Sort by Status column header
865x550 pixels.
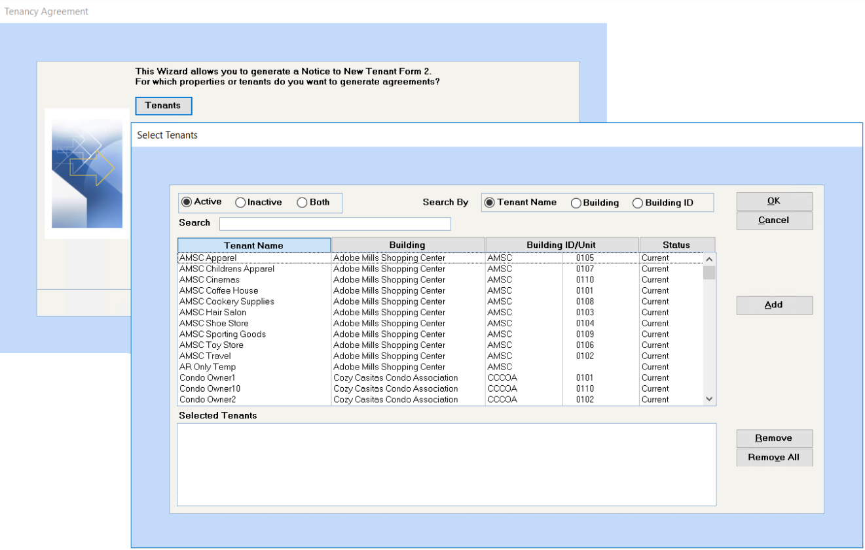[676, 245]
